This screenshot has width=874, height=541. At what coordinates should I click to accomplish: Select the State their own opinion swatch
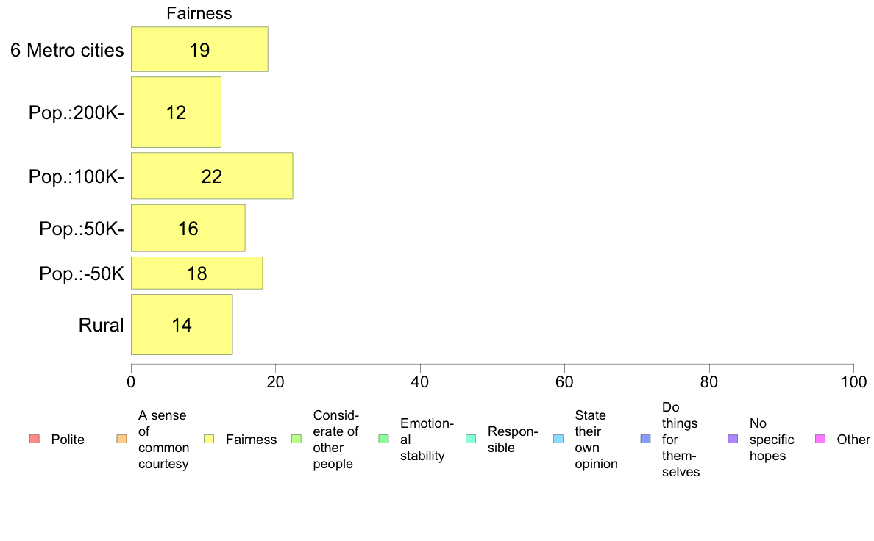(558, 439)
